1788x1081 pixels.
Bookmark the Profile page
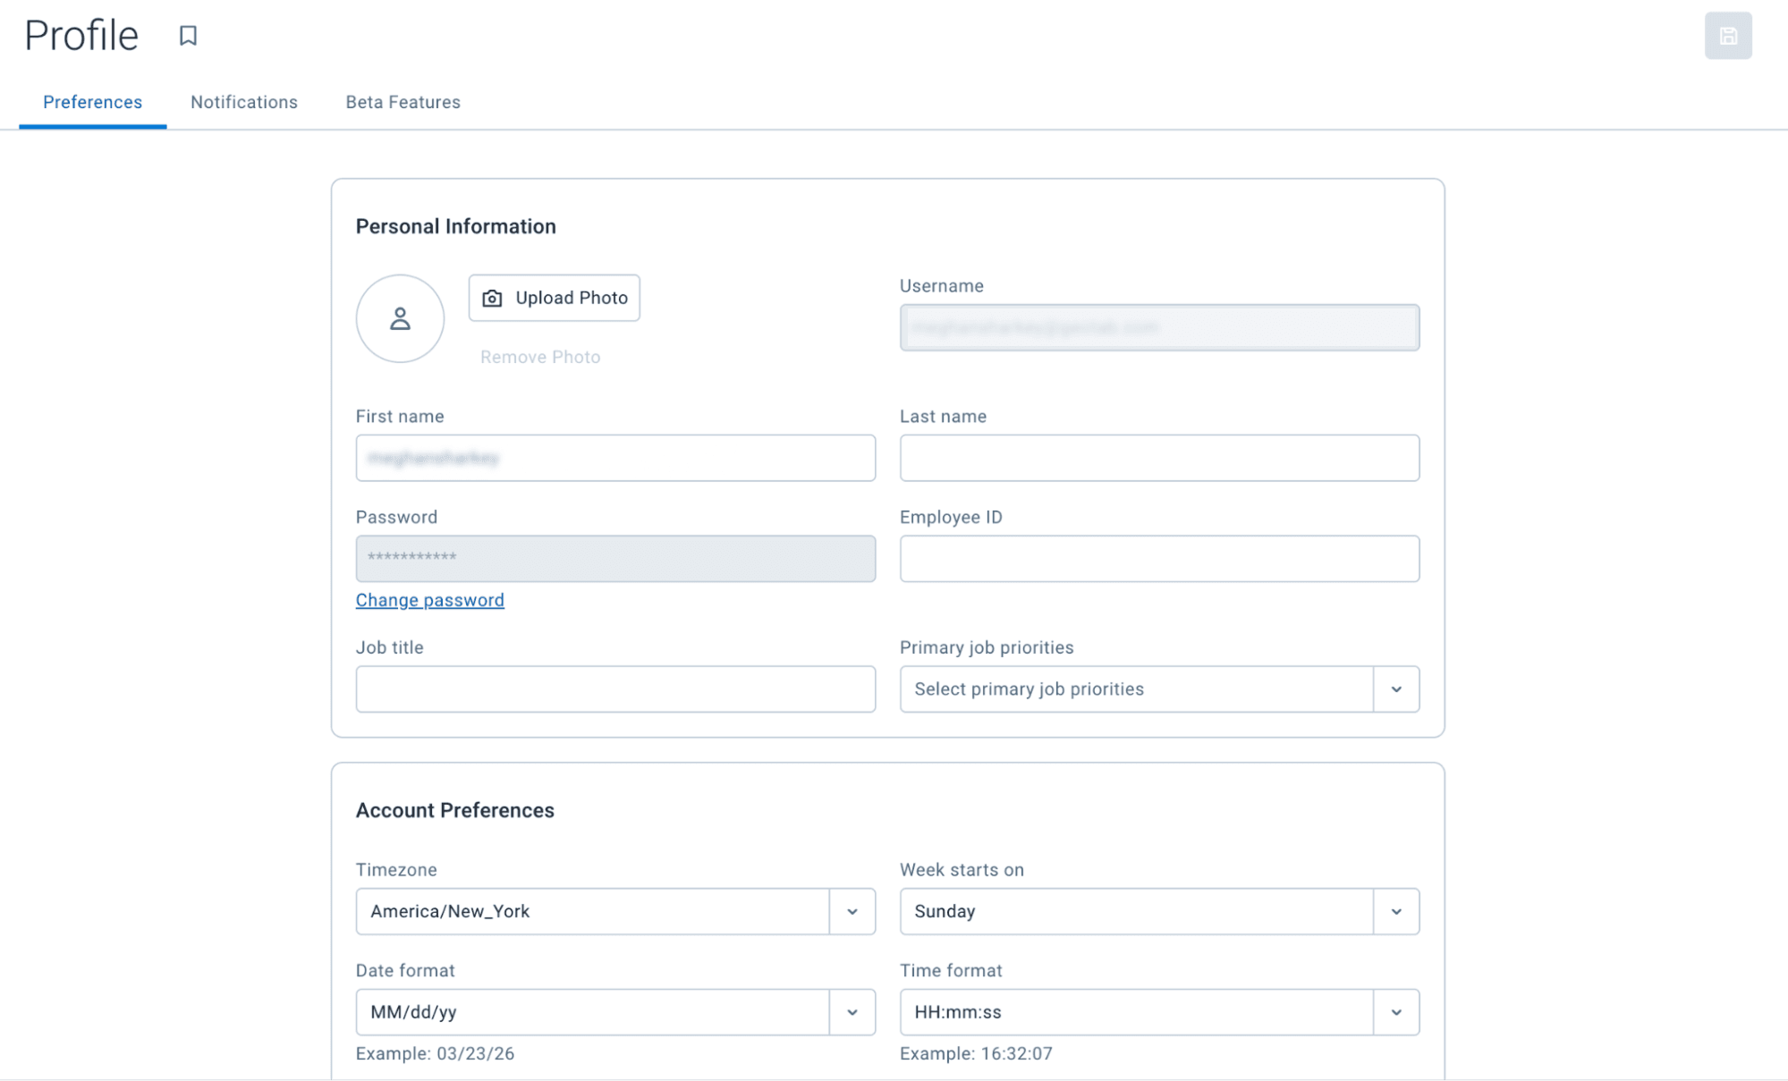[189, 36]
